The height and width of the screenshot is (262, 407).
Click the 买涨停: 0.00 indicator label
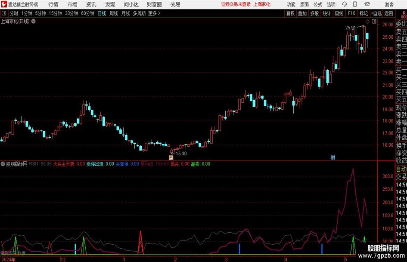[127, 163]
